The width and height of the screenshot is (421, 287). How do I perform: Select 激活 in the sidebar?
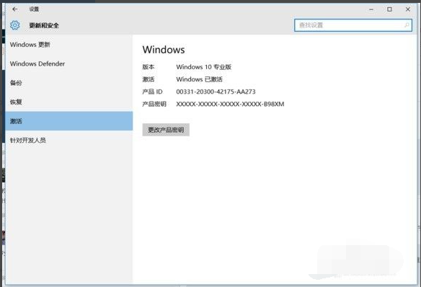[x=69, y=121]
